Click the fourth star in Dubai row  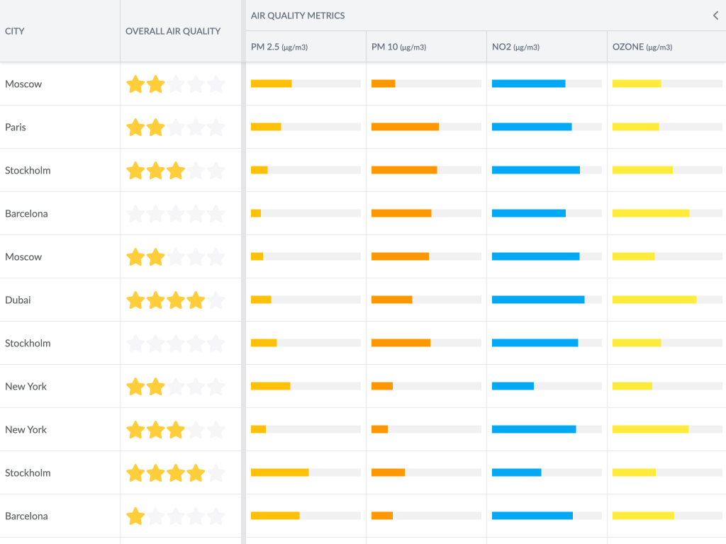point(196,300)
